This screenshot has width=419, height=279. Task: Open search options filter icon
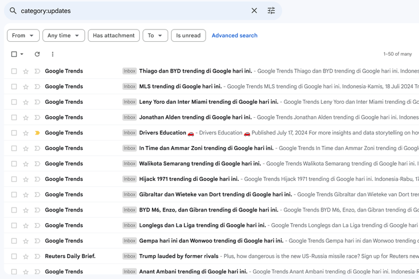tap(271, 11)
